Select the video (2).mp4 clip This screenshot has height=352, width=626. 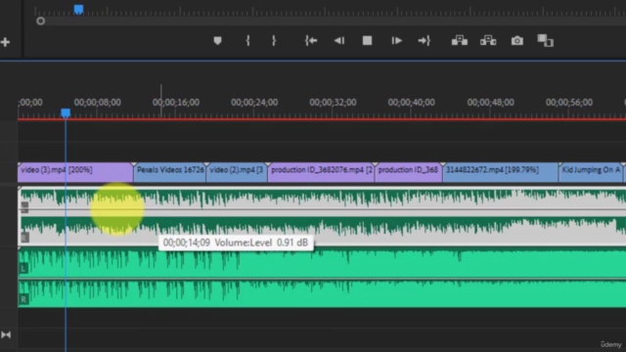[x=237, y=172]
